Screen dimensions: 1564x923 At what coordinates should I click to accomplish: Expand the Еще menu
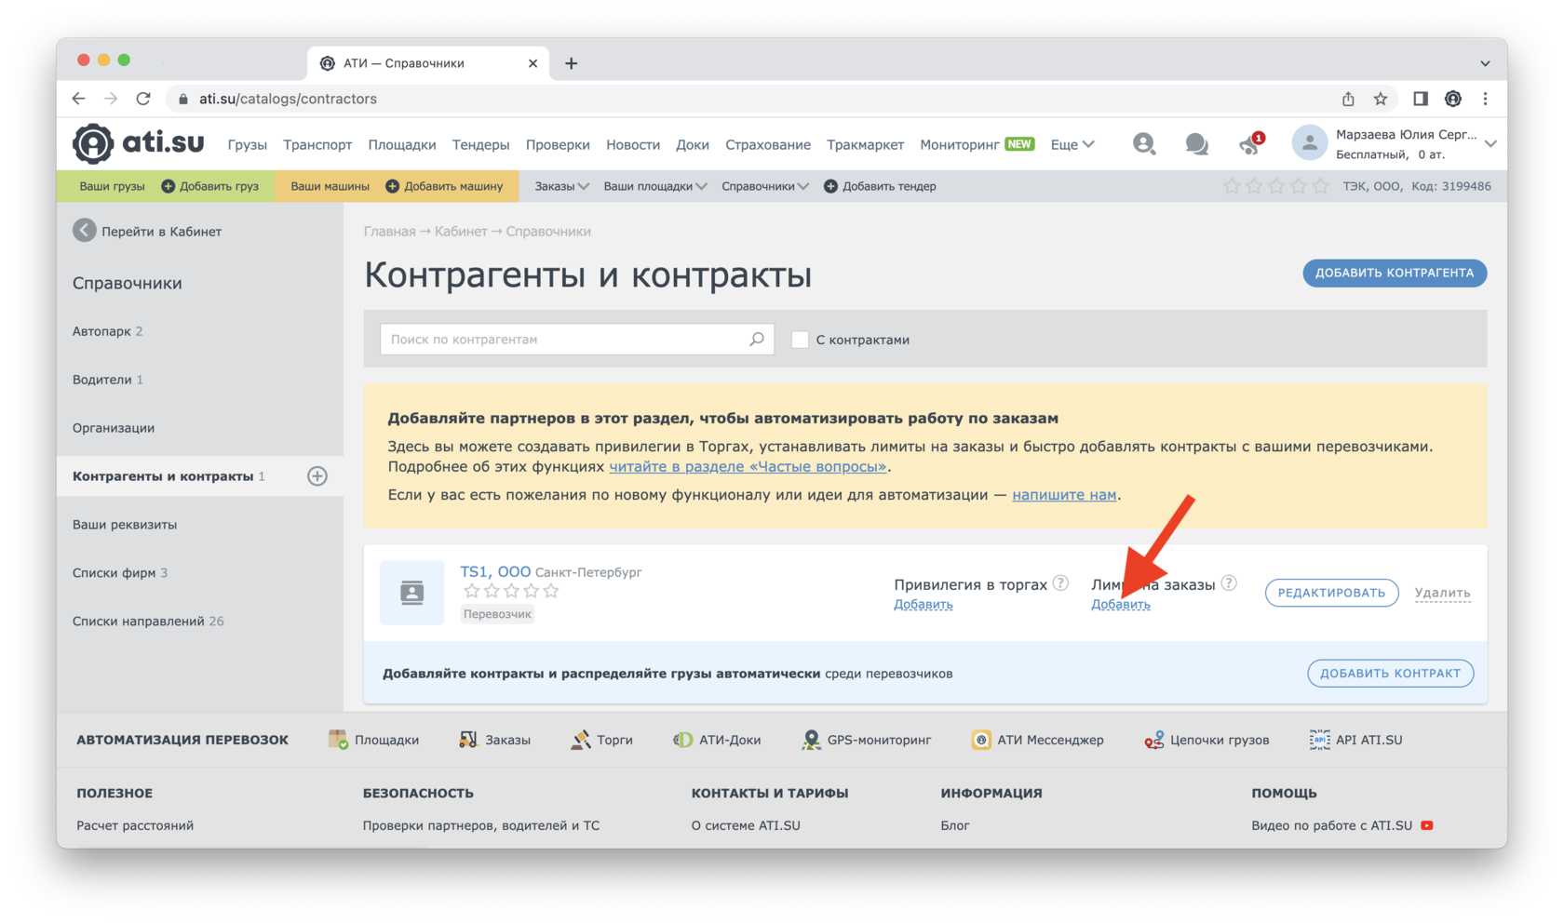[x=1072, y=144]
